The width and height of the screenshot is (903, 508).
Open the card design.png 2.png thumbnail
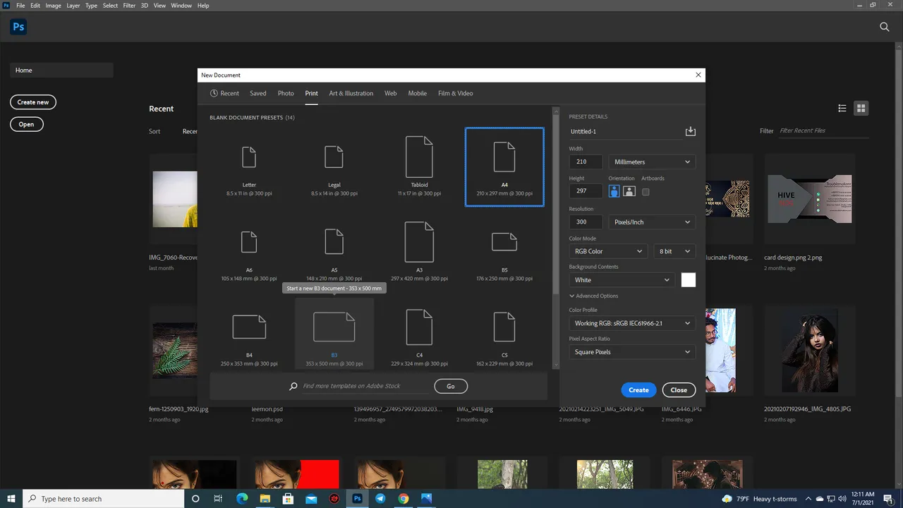coord(808,200)
